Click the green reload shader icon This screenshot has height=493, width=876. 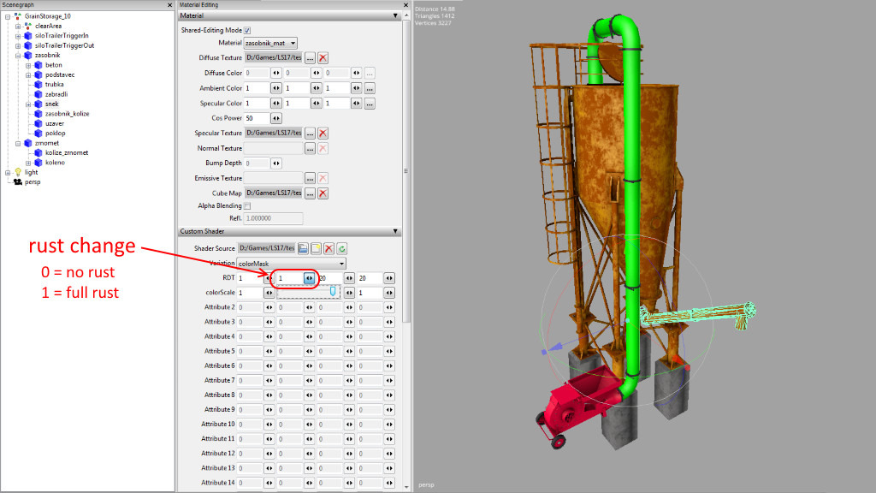click(x=341, y=248)
